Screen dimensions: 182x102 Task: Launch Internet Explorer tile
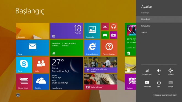[x=92, y=48]
